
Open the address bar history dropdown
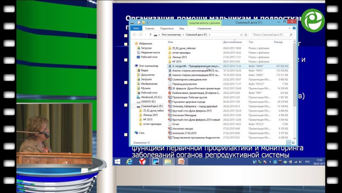point(241,35)
